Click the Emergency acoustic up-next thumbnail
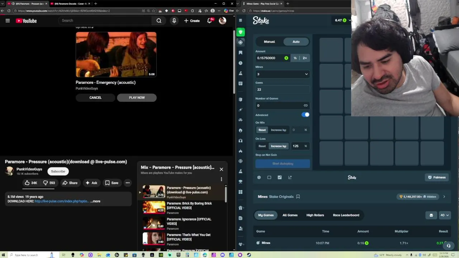Image resolution: width=459 pixels, height=258 pixels. [116, 54]
